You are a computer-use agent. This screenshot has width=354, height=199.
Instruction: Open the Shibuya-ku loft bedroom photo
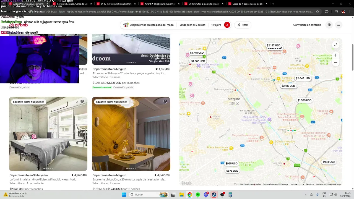48,134
